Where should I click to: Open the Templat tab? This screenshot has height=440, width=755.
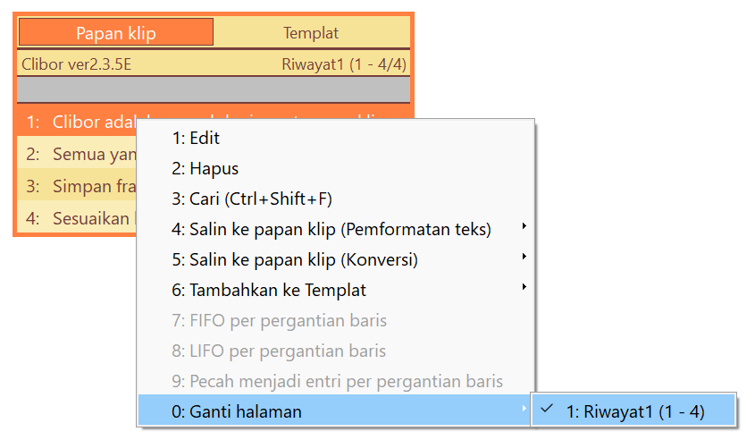(x=312, y=32)
